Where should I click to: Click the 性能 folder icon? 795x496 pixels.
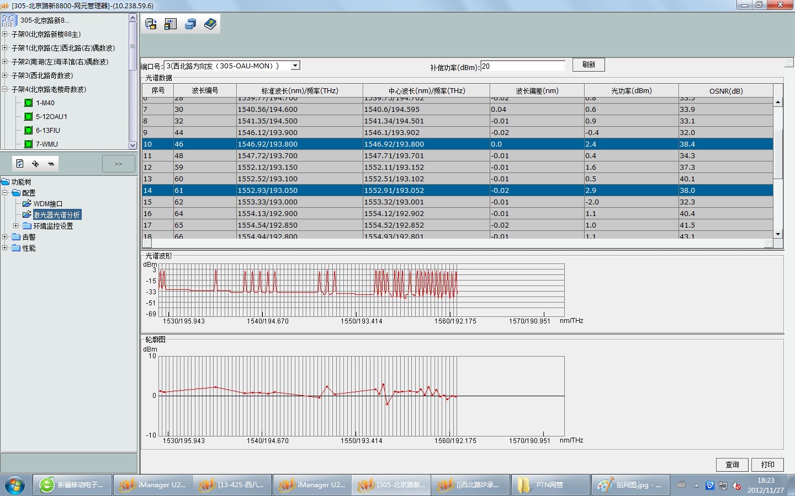tap(16, 248)
